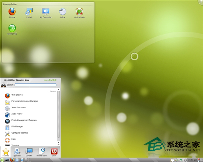Switch to Computer tab
This screenshot has height=162, width=203.
[29, 152]
